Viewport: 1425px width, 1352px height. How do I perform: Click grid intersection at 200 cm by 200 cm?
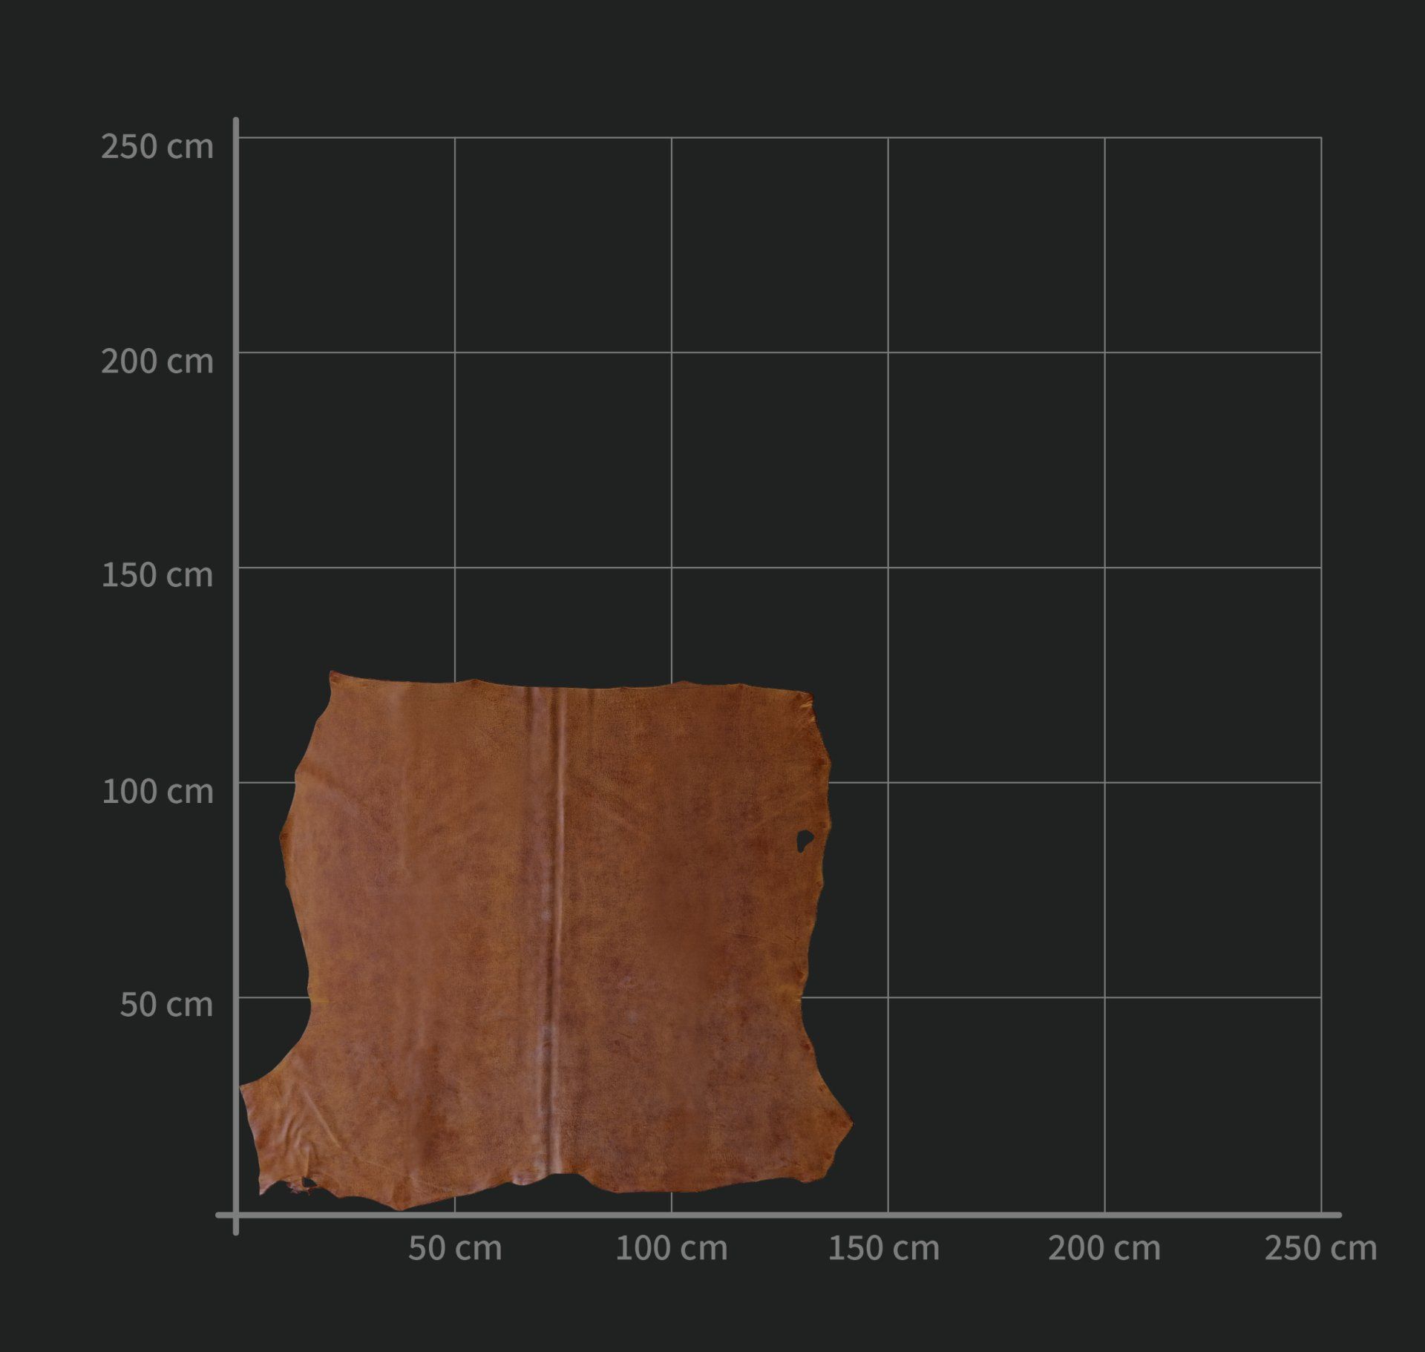point(1104,352)
